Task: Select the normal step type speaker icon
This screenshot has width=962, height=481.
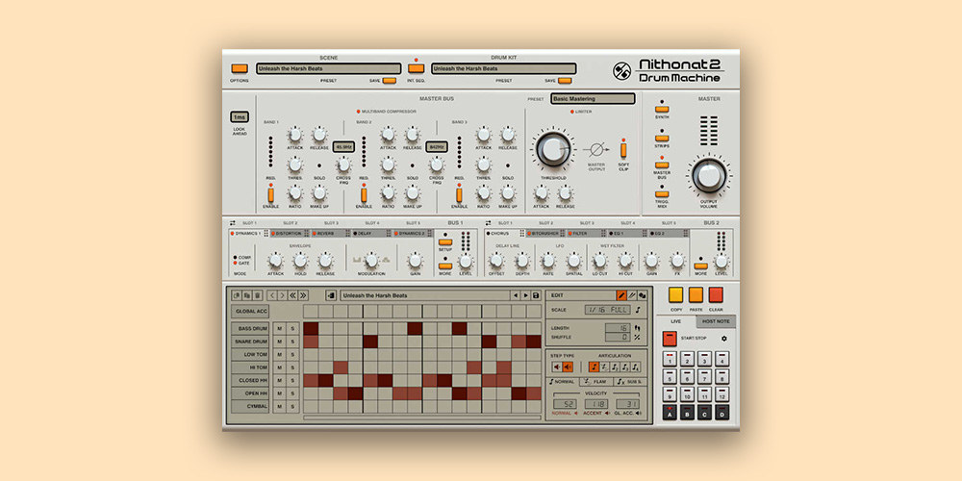Action: pos(557,367)
